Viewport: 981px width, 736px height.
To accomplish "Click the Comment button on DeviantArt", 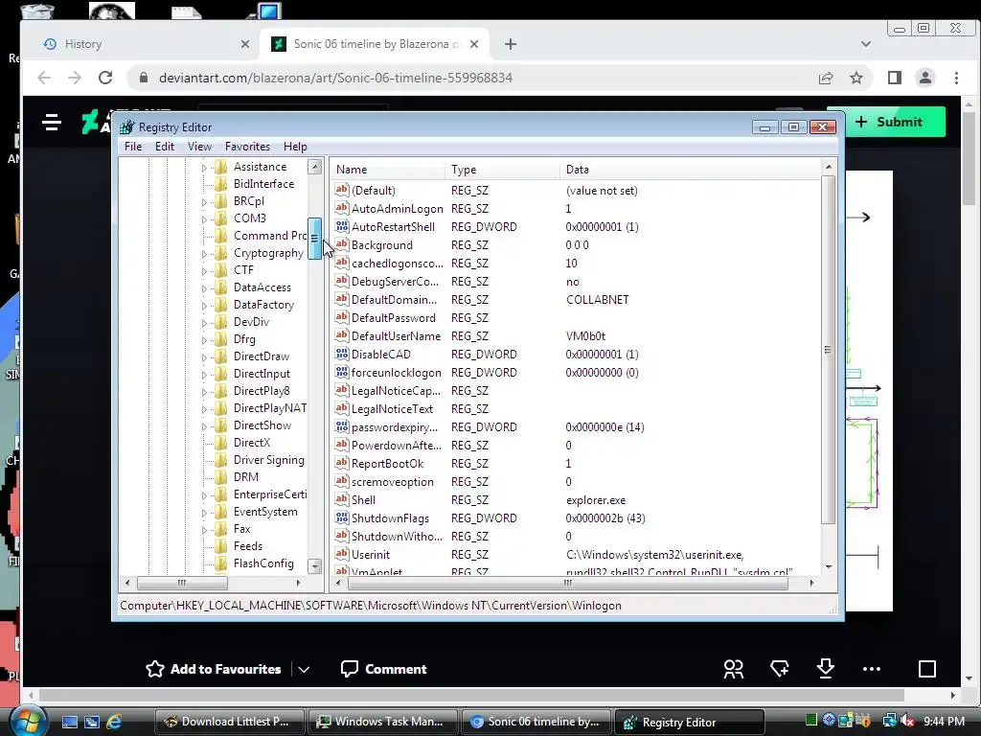I will tap(383, 669).
